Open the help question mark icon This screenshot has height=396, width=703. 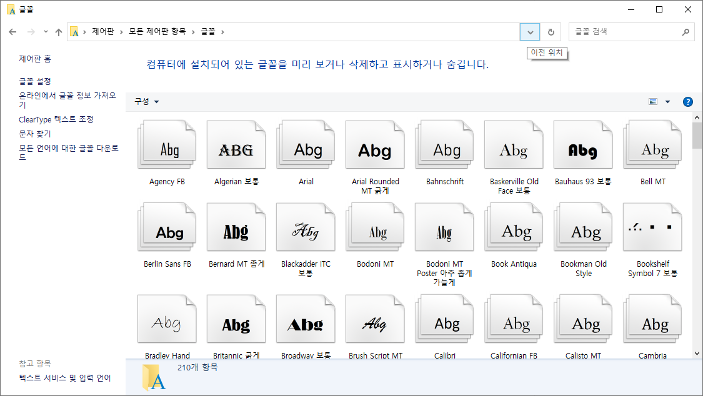[x=688, y=102]
